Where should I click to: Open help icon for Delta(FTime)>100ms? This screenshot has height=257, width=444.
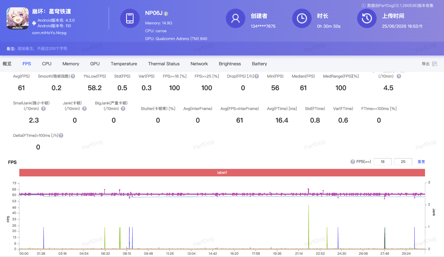61,136
